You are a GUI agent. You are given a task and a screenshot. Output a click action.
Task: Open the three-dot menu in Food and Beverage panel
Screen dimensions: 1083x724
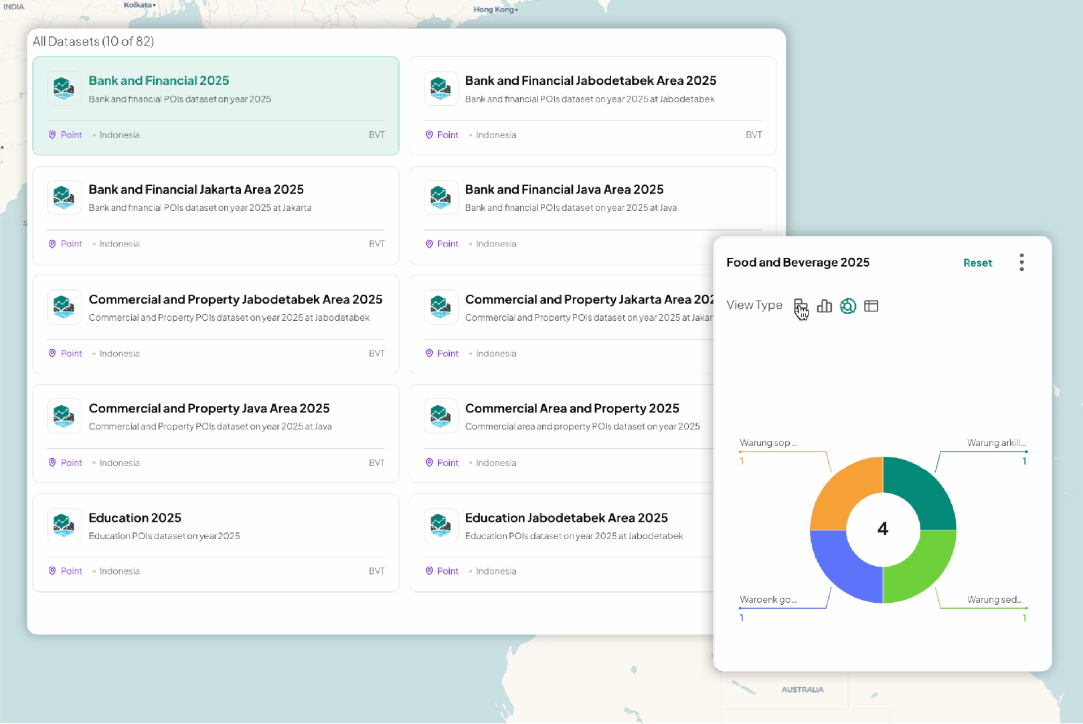(1021, 263)
